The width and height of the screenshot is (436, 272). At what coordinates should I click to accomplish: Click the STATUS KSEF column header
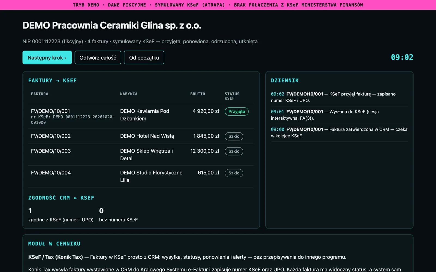pos(232,96)
